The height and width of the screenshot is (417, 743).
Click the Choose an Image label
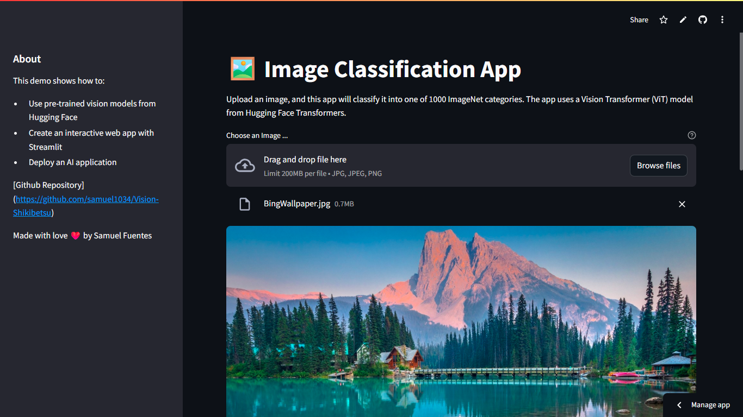pyautogui.click(x=257, y=135)
